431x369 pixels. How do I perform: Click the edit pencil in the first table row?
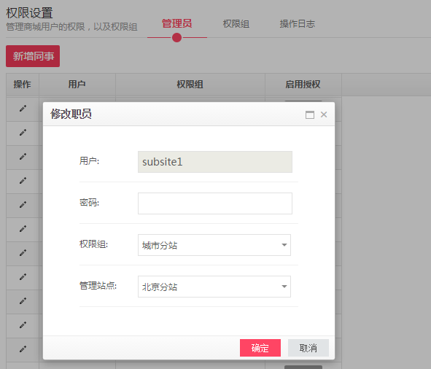click(23, 109)
